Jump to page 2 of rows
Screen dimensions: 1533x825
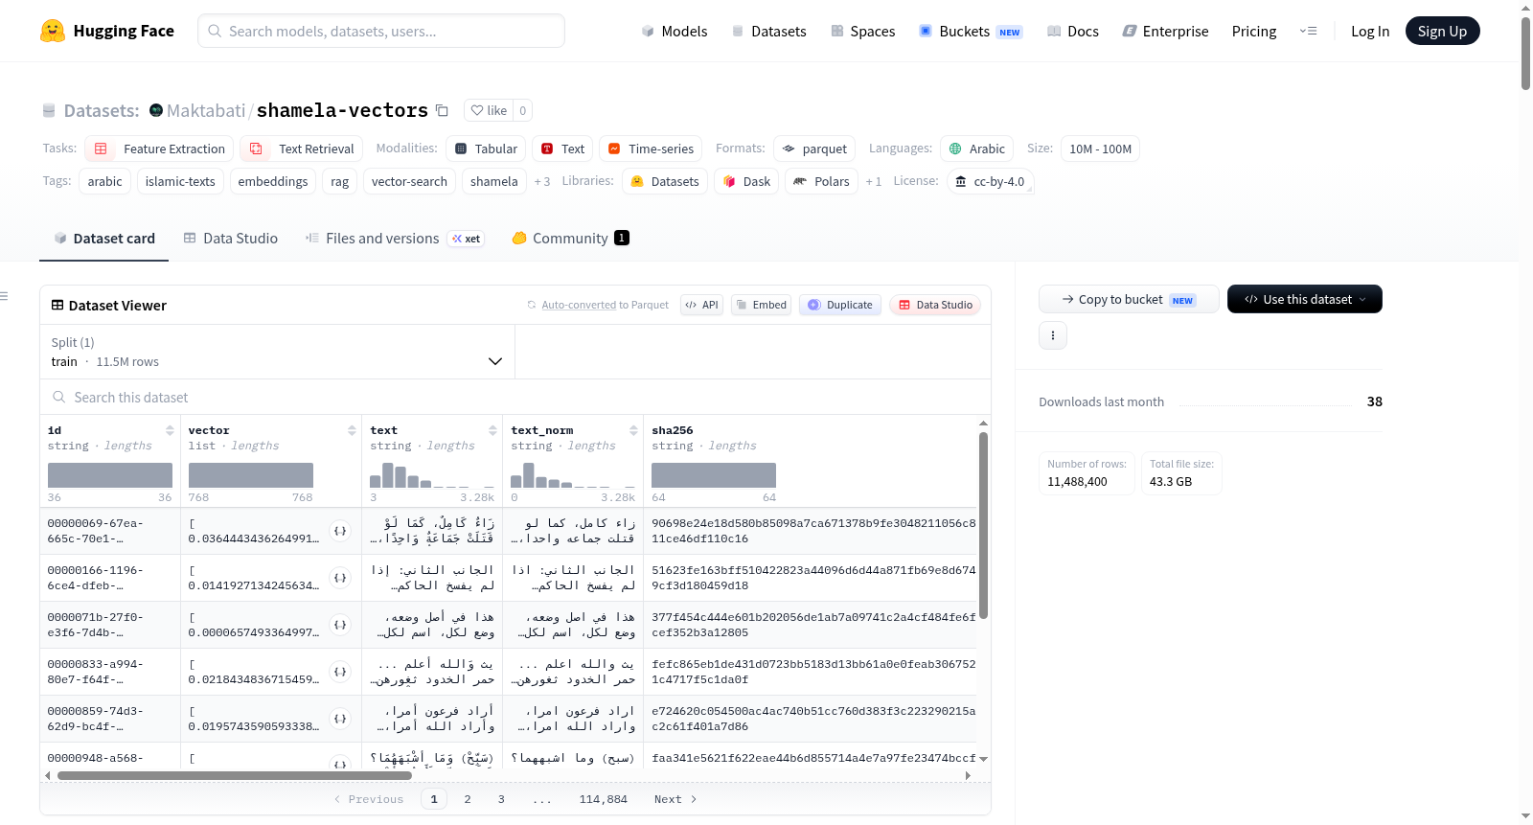468,799
